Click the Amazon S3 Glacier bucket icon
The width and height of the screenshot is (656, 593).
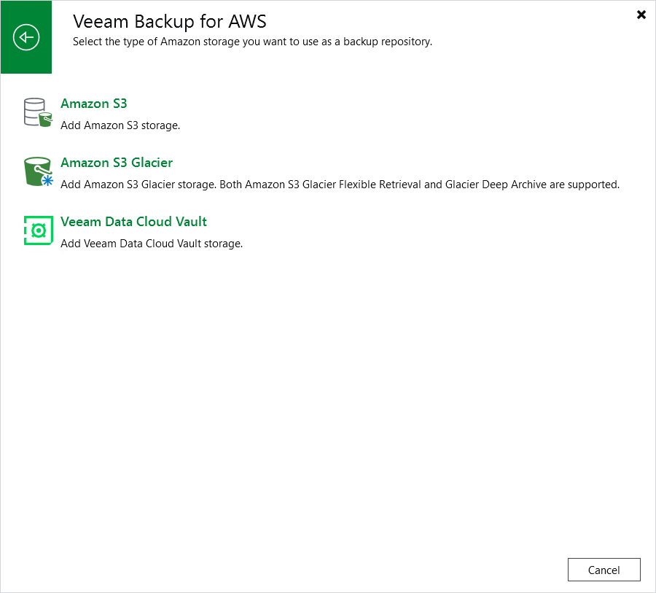pos(38,171)
